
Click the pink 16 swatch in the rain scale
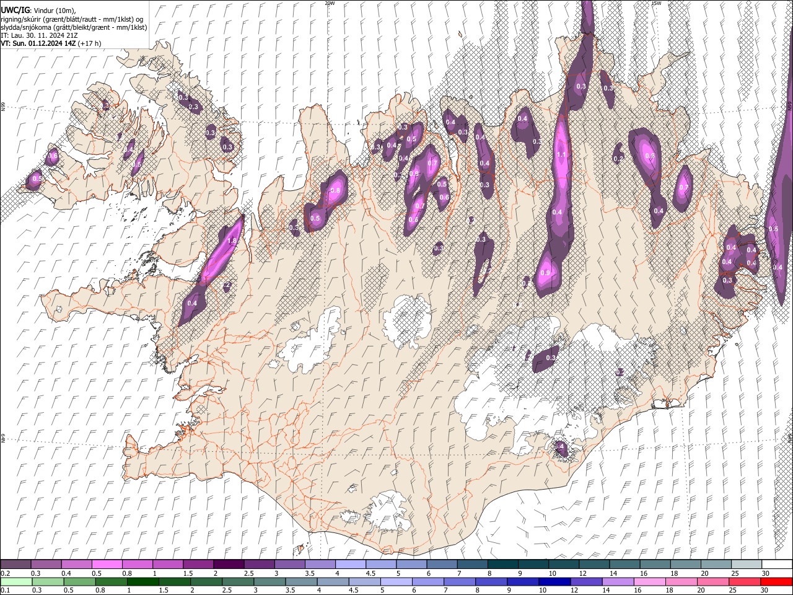tap(649, 581)
